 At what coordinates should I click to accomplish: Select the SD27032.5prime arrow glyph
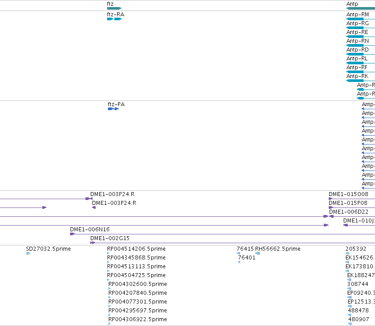tap(29, 253)
